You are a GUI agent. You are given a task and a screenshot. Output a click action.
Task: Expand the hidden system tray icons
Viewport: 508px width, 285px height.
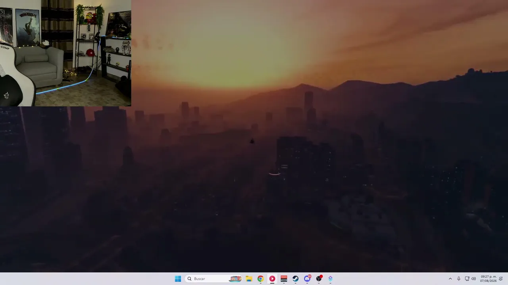click(x=450, y=279)
